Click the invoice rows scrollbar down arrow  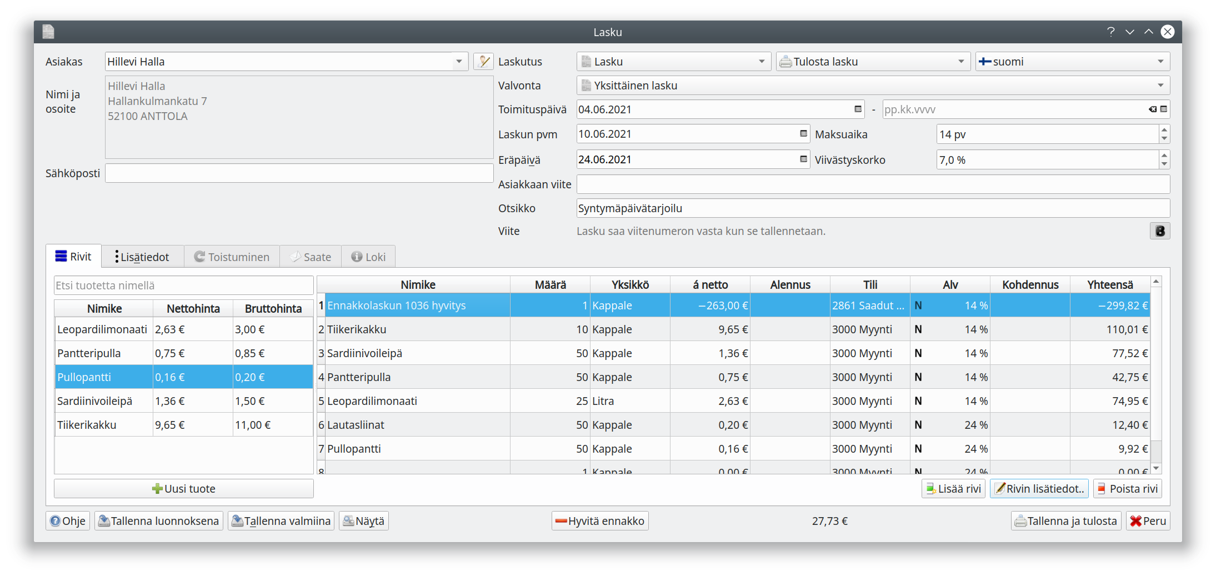click(x=1156, y=469)
